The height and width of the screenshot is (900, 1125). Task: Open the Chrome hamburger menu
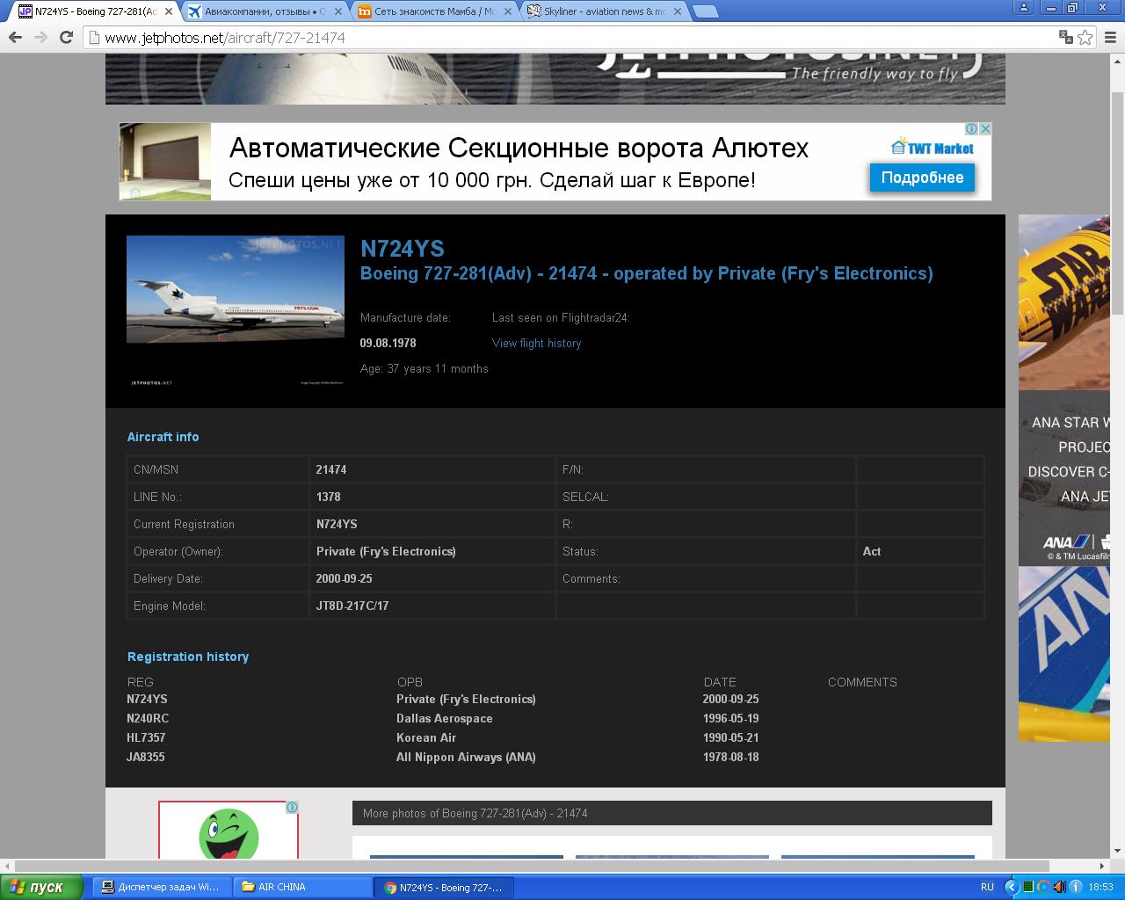(x=1109, y=37)
